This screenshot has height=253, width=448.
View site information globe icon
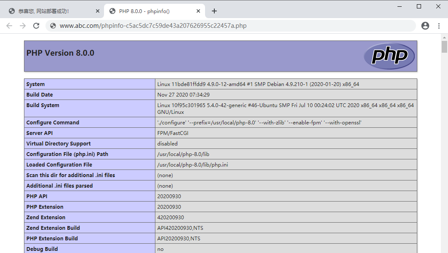pos(53,26)
